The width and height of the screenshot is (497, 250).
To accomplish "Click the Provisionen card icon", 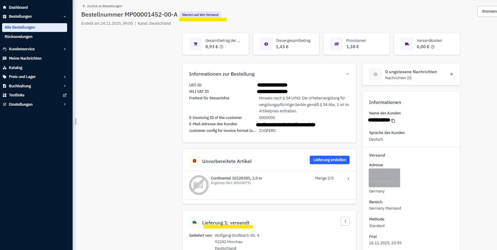I will tap(336, 44).
